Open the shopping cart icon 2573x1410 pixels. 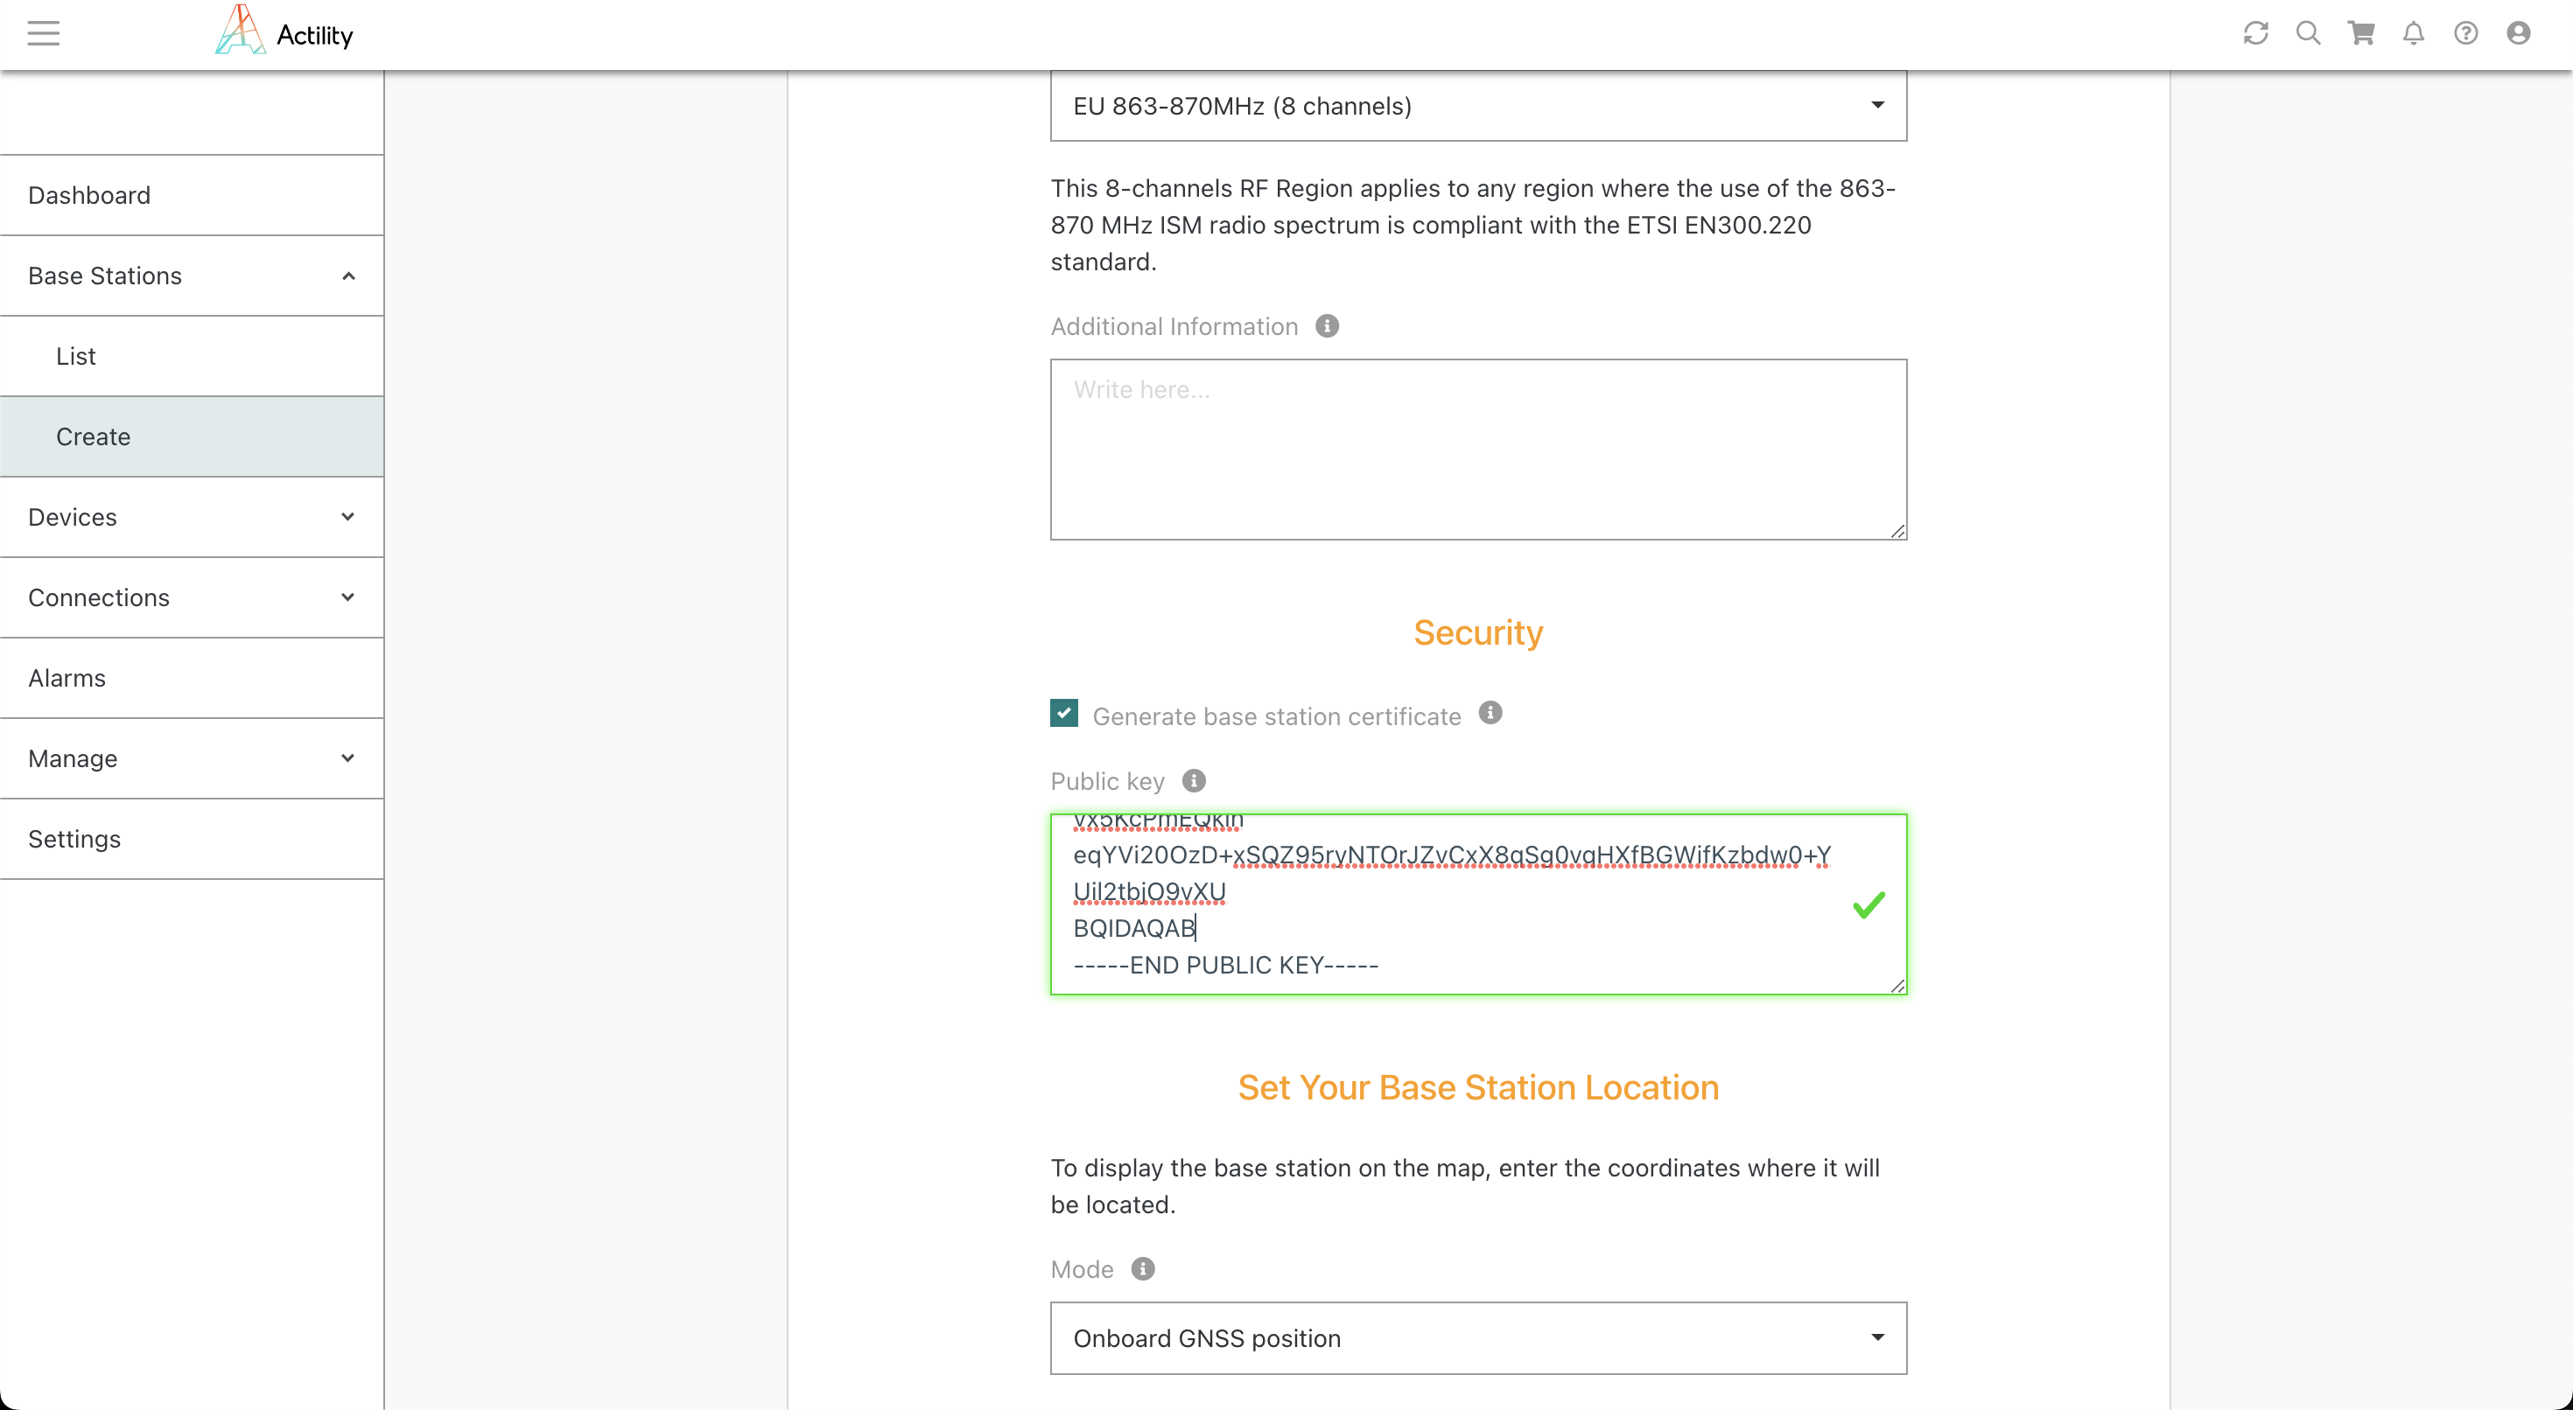click(2361, 33)
